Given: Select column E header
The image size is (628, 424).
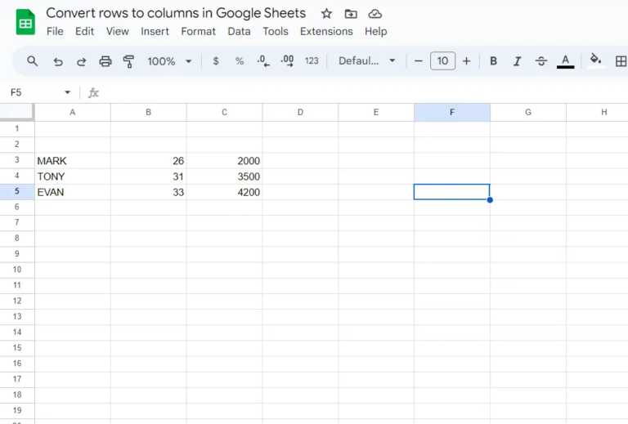Looking at the screenshot, I should coord(376,113).
